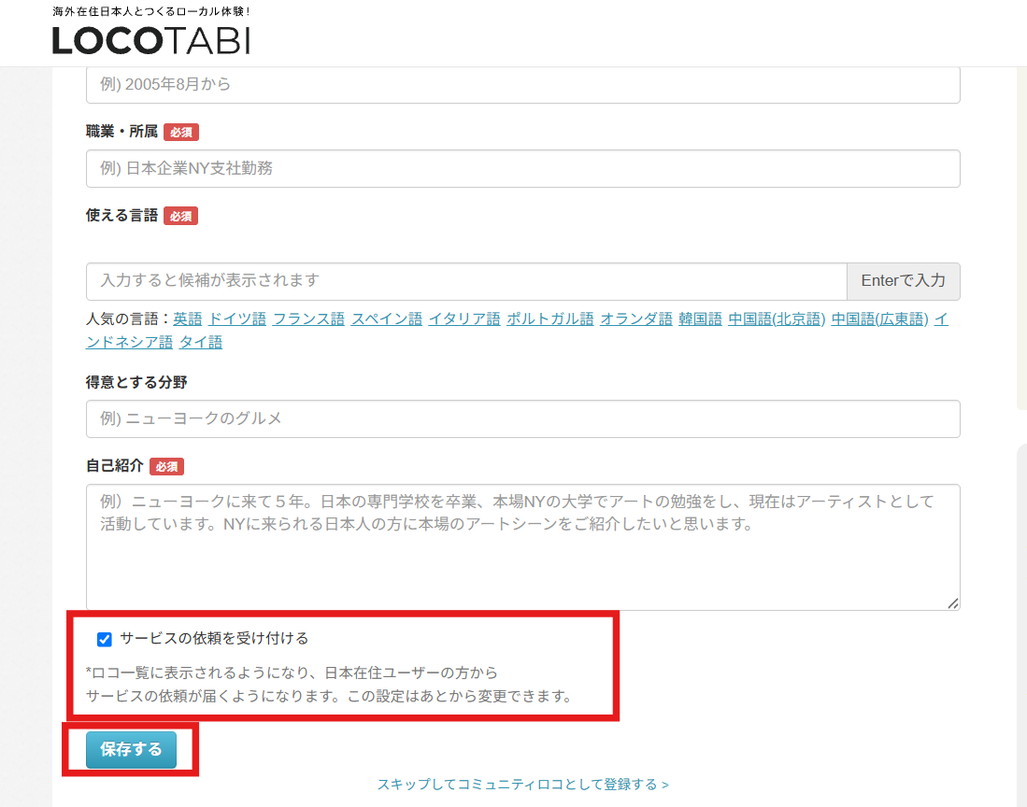Click the 職業・所属 field label
Screen dimensions: 1027x807
point(121,132)
